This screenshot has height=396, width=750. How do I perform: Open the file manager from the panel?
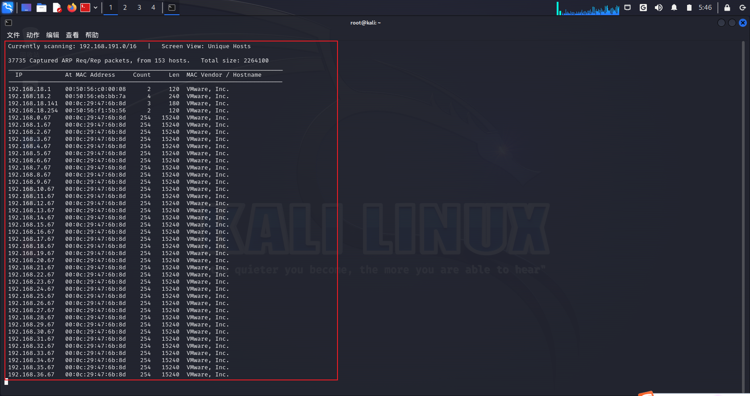(x=42, y=8)
